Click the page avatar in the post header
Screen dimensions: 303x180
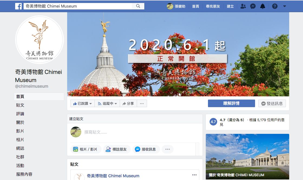(x=79, y=176)
